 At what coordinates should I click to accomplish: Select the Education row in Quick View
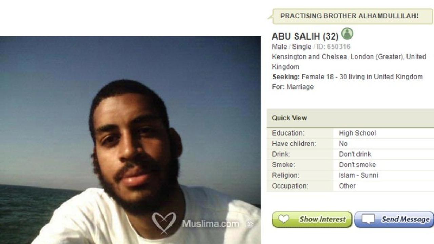point(350,133)
